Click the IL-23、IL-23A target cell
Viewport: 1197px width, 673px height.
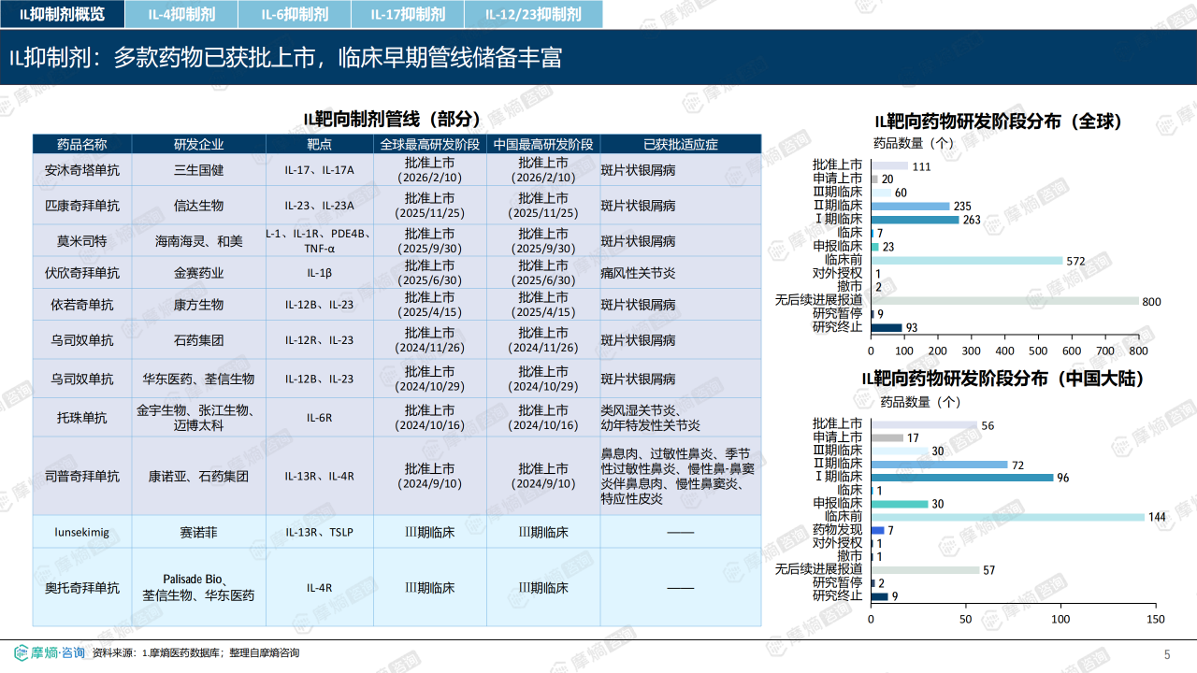[320, 206]
